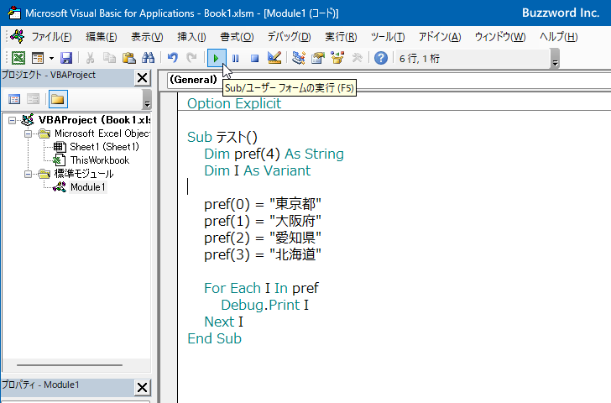Click the For Each I In pref line
Screen dimensions: 611x403
261,288
